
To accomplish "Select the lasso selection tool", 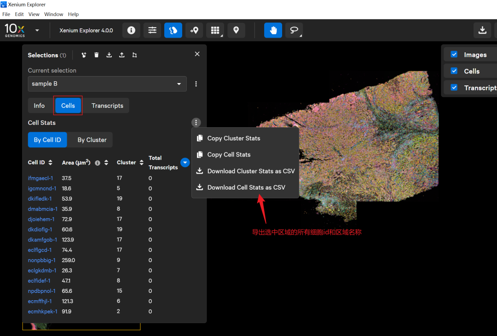I will (294, 30).
